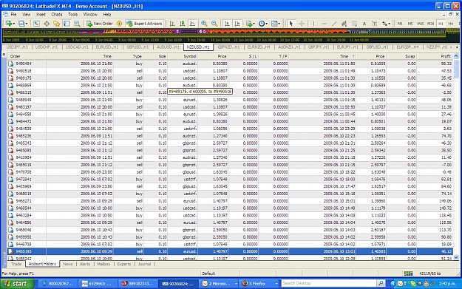462x289 pixels.
Task: Click the account history vertical scrollbar
Action: point(456,156)
